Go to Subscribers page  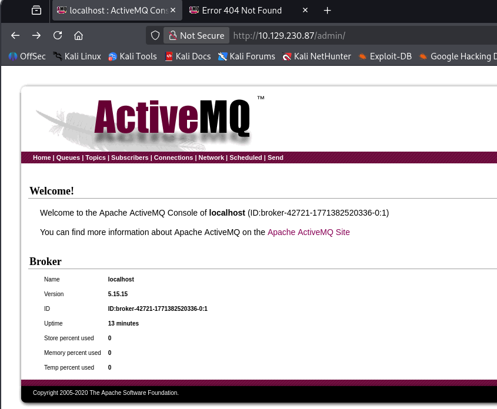pos(129,157)
